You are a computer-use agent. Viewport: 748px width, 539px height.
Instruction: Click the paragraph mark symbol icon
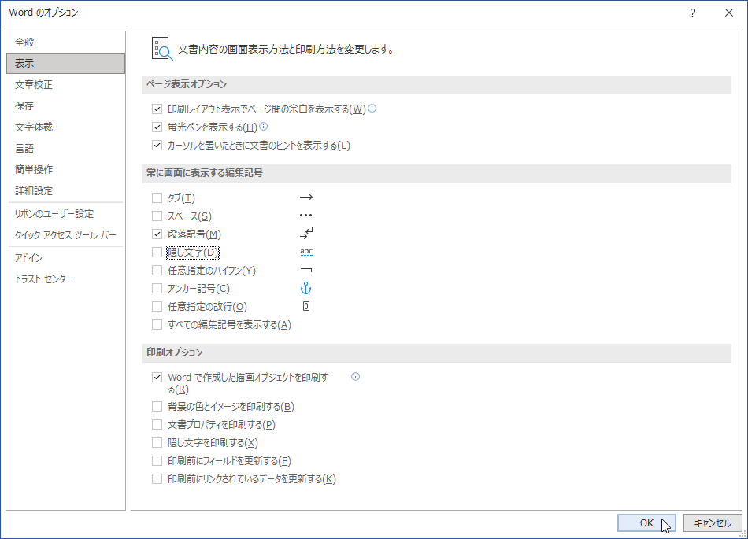tap(306, 233)
